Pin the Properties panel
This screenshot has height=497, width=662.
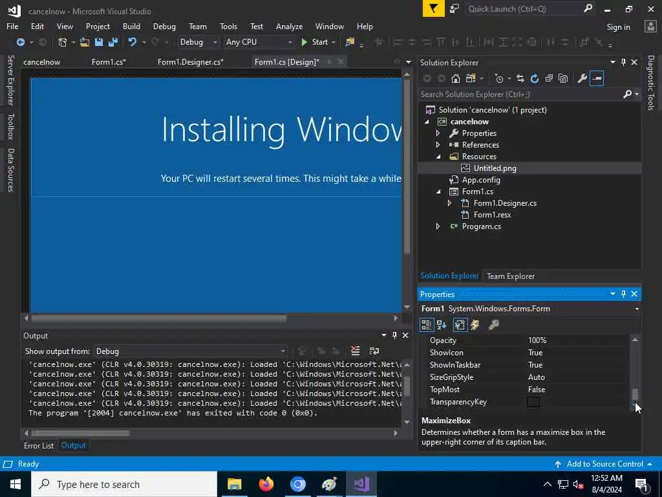624,294
